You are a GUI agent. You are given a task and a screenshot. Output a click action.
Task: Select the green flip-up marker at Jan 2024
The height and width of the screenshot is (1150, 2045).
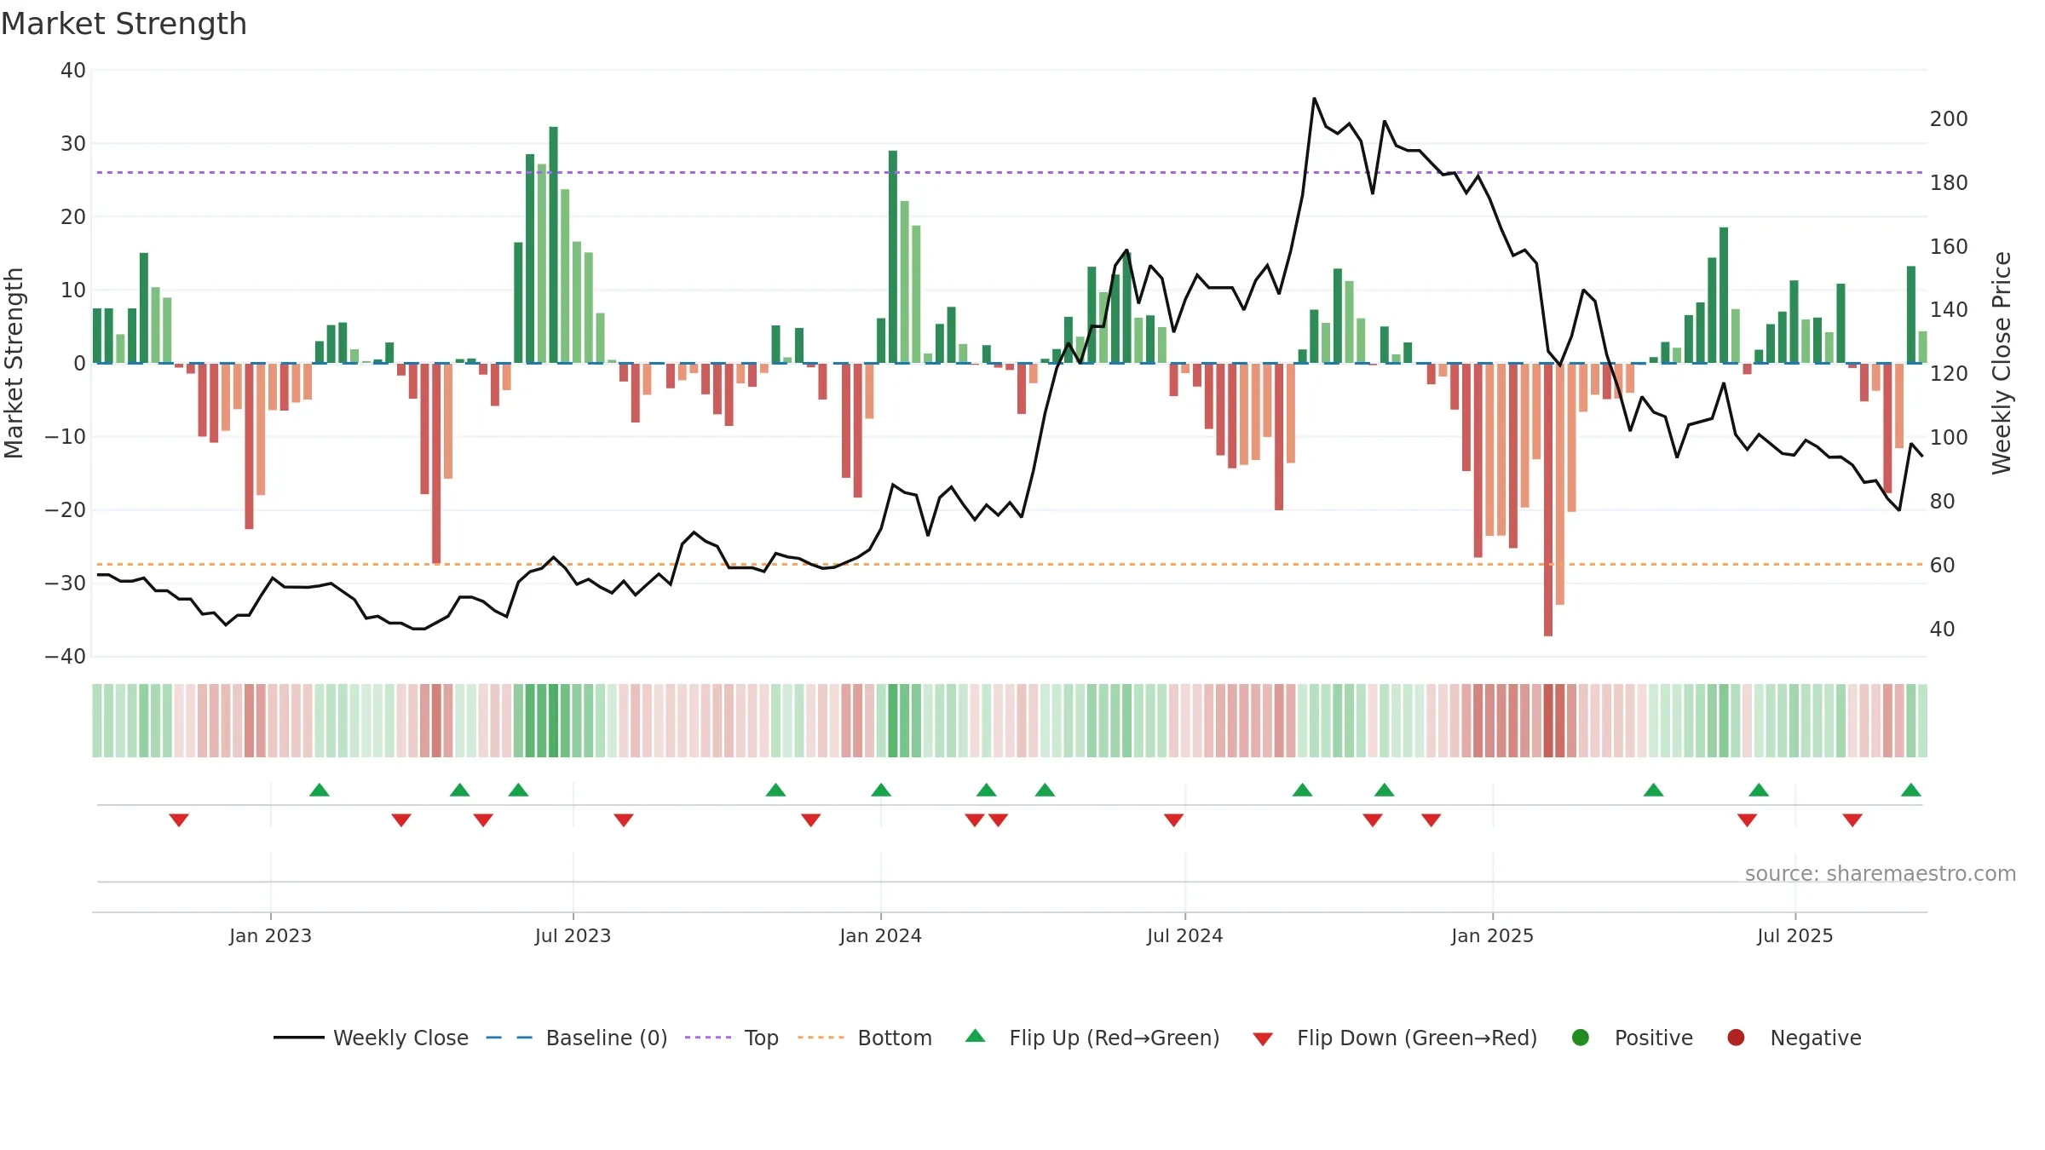881,790
